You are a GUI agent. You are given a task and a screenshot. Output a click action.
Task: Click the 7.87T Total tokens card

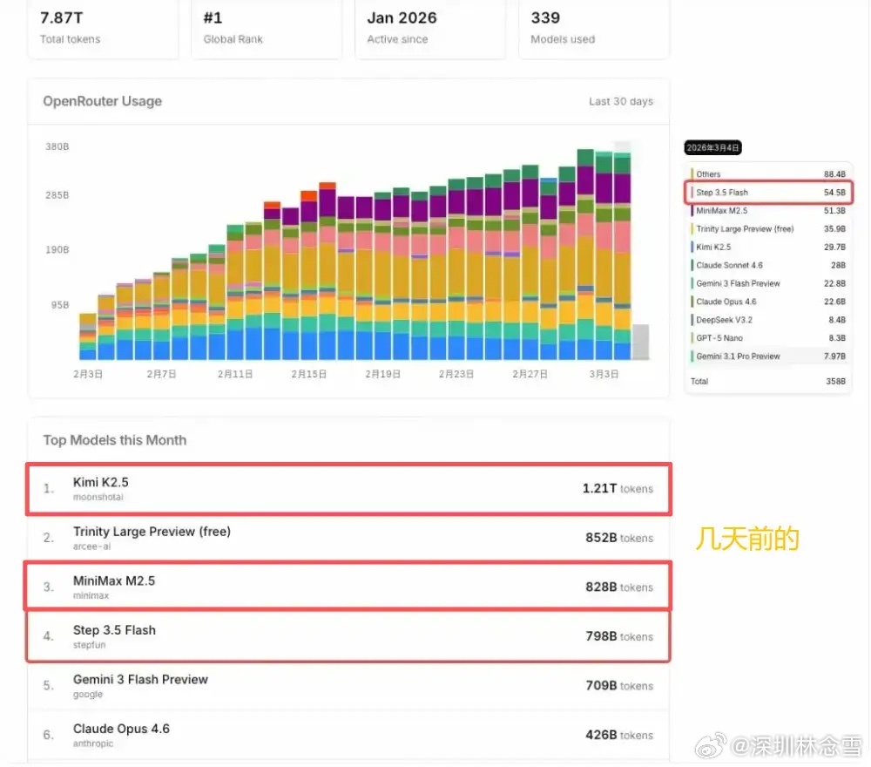click(x=103, y=28)
